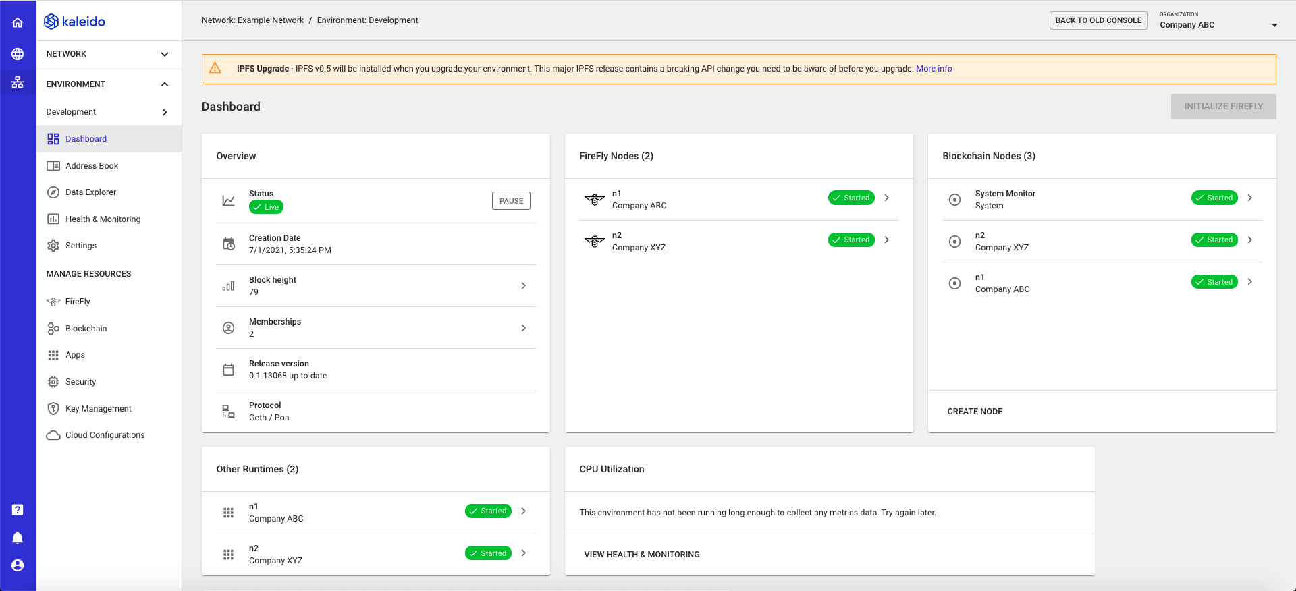Open blockchain node n2 Company XYZ chevron
Viewport: 1296px width, 591px height.
(1250, 240)
